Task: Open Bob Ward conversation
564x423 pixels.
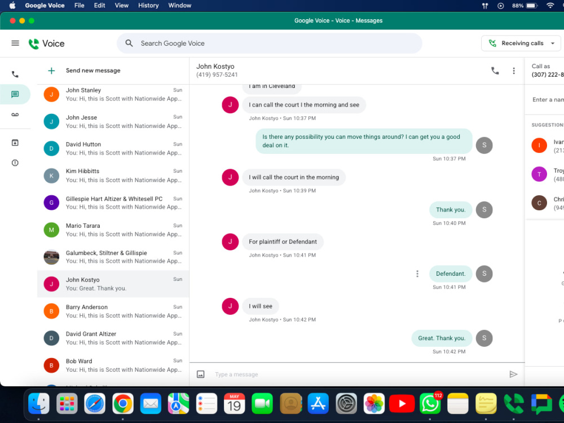Action: 113,365
